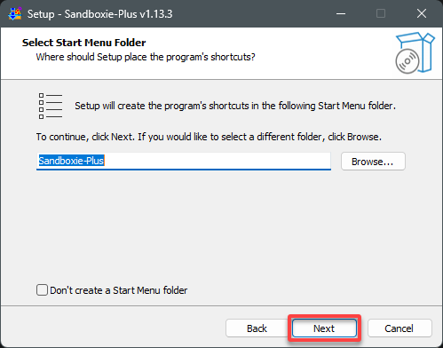Image resolution: width=443 pixels, height=348 pixels.
Task: Click the Sandboxie-Plus app icon in title bar
Action: [x=15, y=13]
